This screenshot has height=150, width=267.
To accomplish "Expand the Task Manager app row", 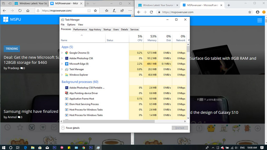I will [62, 69].
